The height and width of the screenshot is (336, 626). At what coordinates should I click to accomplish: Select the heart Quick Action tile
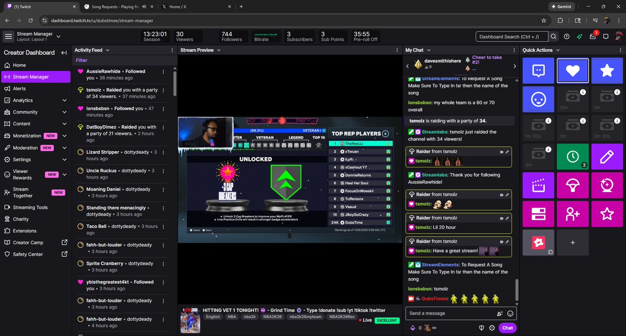[573, 70]
